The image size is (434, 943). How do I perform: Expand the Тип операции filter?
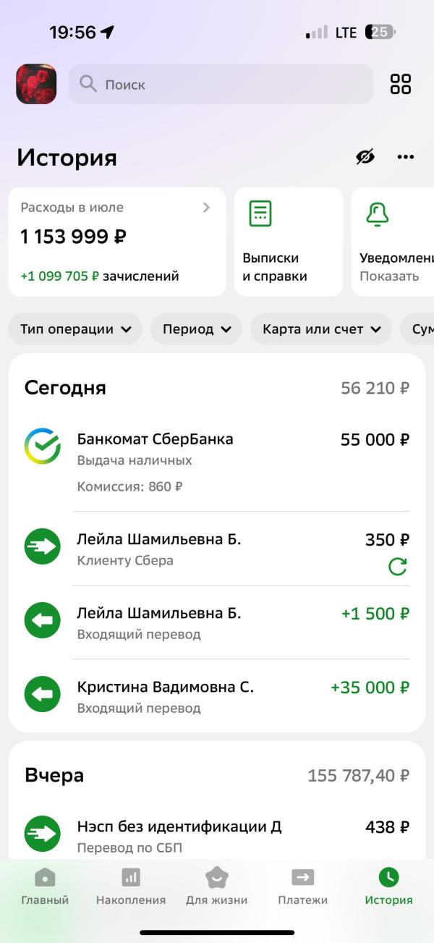(x=76, y=329)
